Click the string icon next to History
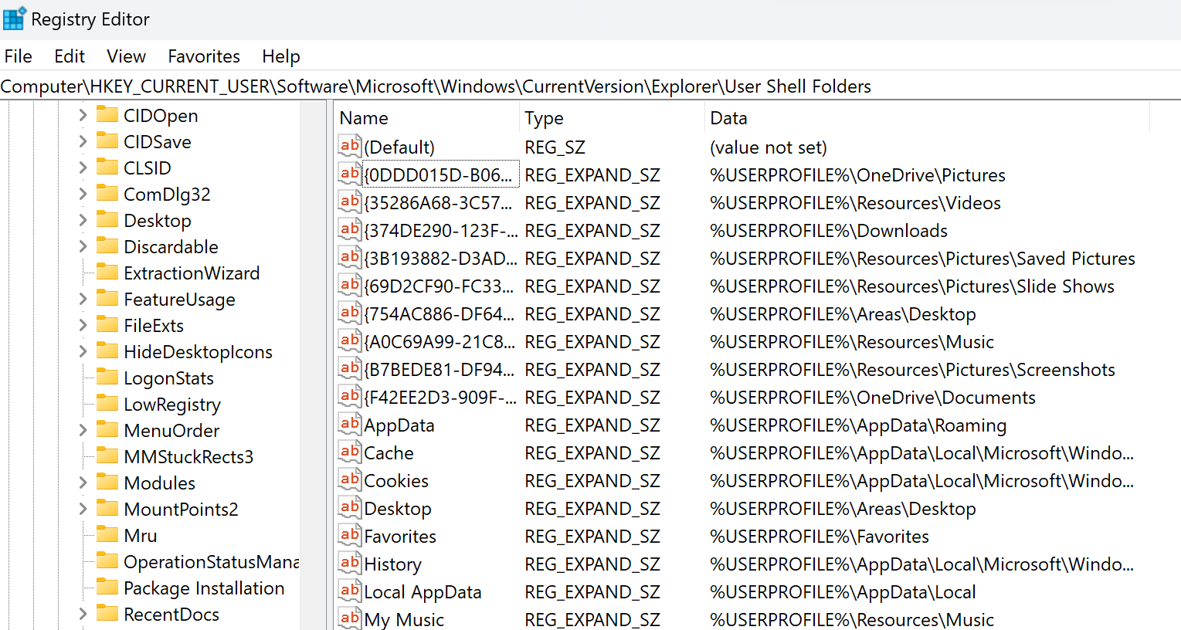 [350, 564]
